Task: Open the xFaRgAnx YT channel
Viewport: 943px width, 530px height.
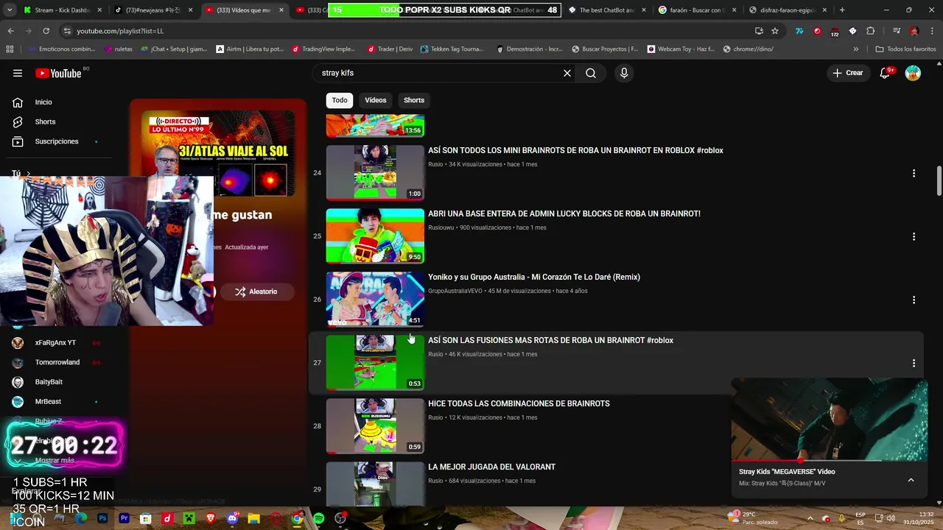Action: click(55, 342)
